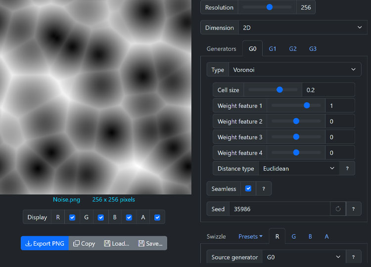Screen dimensions: 371x267
Task: Click the Seed input field
Action: (279, 209)
